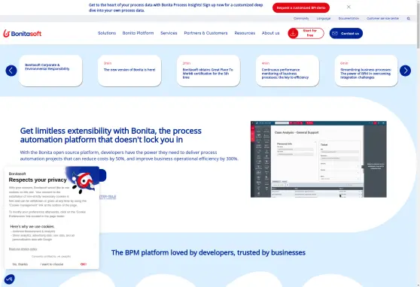The height and width of the screenshot is (287, 420).
Task: Go to previous carousel card arrow
Action: coord(11,71)
